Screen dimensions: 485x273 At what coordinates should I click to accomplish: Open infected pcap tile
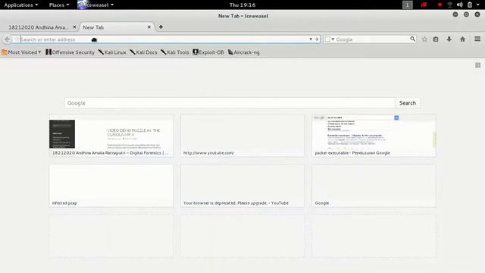(111, 186)
